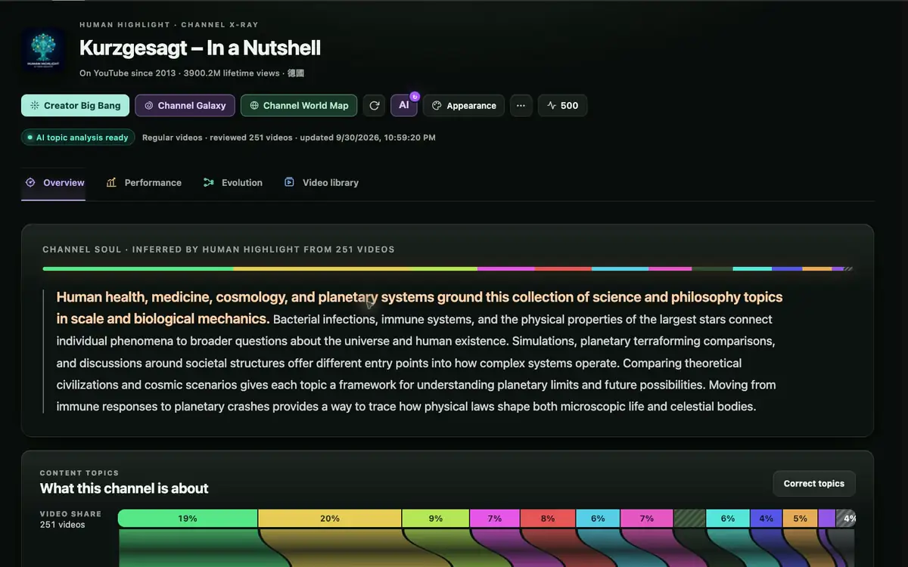Viewport: 908px width, 567px height.
Task: Open the three-dots more options menu
Action: (521, 106)
